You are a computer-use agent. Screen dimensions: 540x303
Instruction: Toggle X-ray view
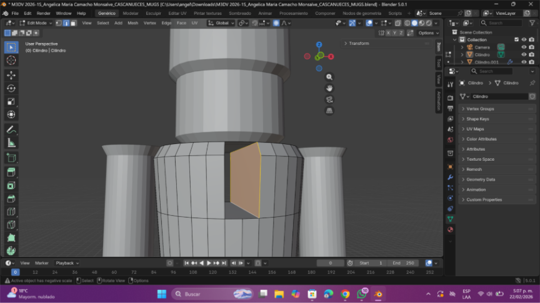point(397,23)
